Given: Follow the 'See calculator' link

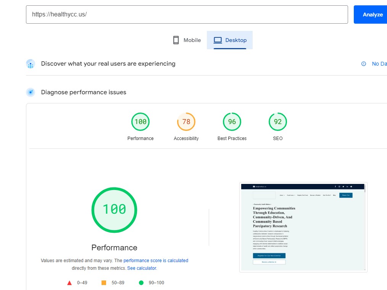Looking at the screenshot, I should coord(142,268).
